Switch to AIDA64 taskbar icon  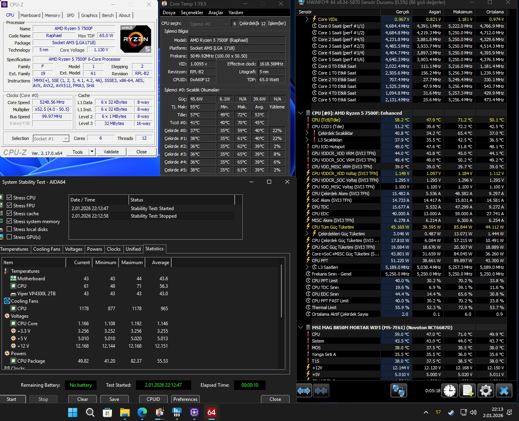click(x=212, y=412)
